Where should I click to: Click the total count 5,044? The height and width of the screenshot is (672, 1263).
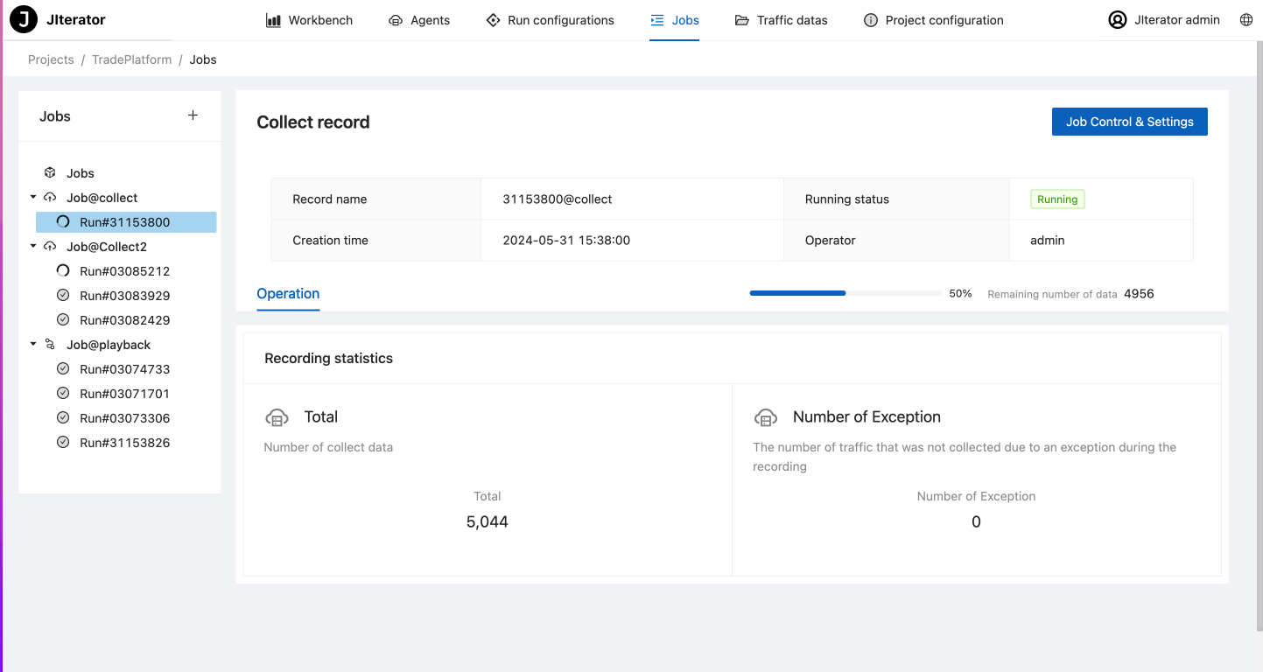click(x=488, y=521)
